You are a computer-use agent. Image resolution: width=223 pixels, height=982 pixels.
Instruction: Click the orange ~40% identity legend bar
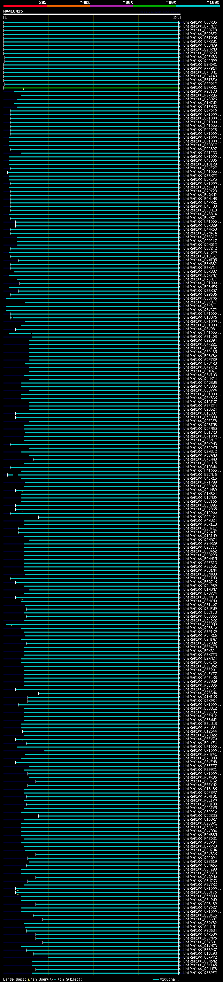click(x=68, y=6)
